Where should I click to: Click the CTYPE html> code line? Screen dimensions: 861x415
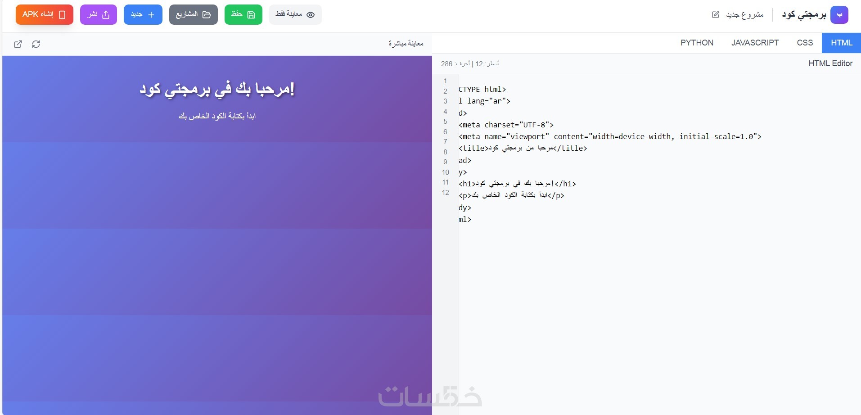point(482,89)
